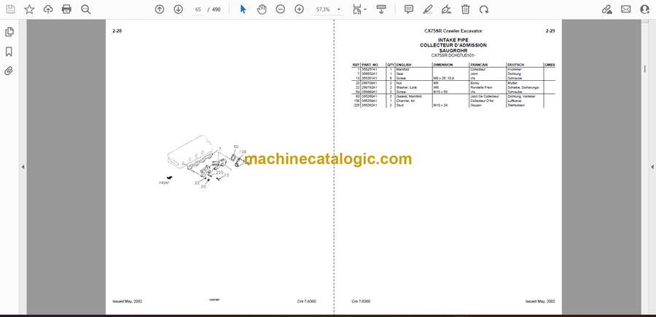Edit the current page number field
The height and width of the screenshot is (317, 656).
198,9
